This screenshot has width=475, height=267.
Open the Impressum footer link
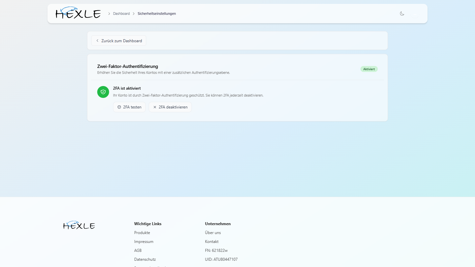point(144,242)
